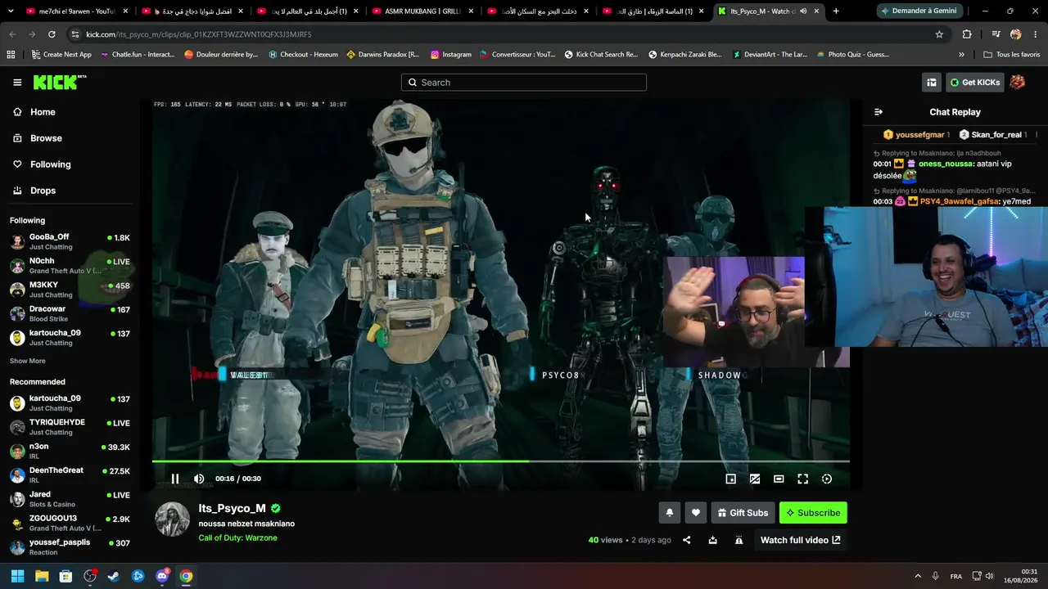Enter fullscreen mode on the player
The width and height of the screenshot is (1048, 589).
(803, 479)
